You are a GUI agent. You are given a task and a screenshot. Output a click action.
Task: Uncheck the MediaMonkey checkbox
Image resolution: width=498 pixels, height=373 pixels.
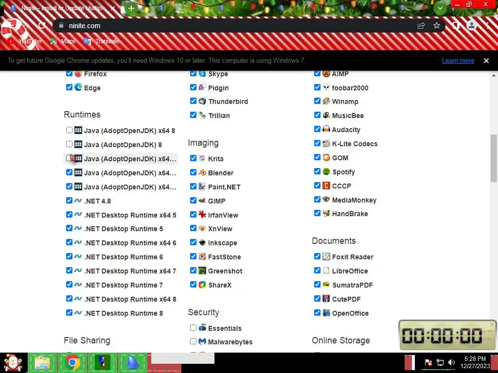317,200
